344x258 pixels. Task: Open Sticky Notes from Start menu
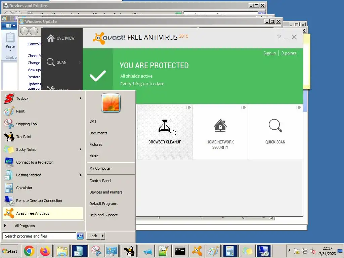click(43, 149)
